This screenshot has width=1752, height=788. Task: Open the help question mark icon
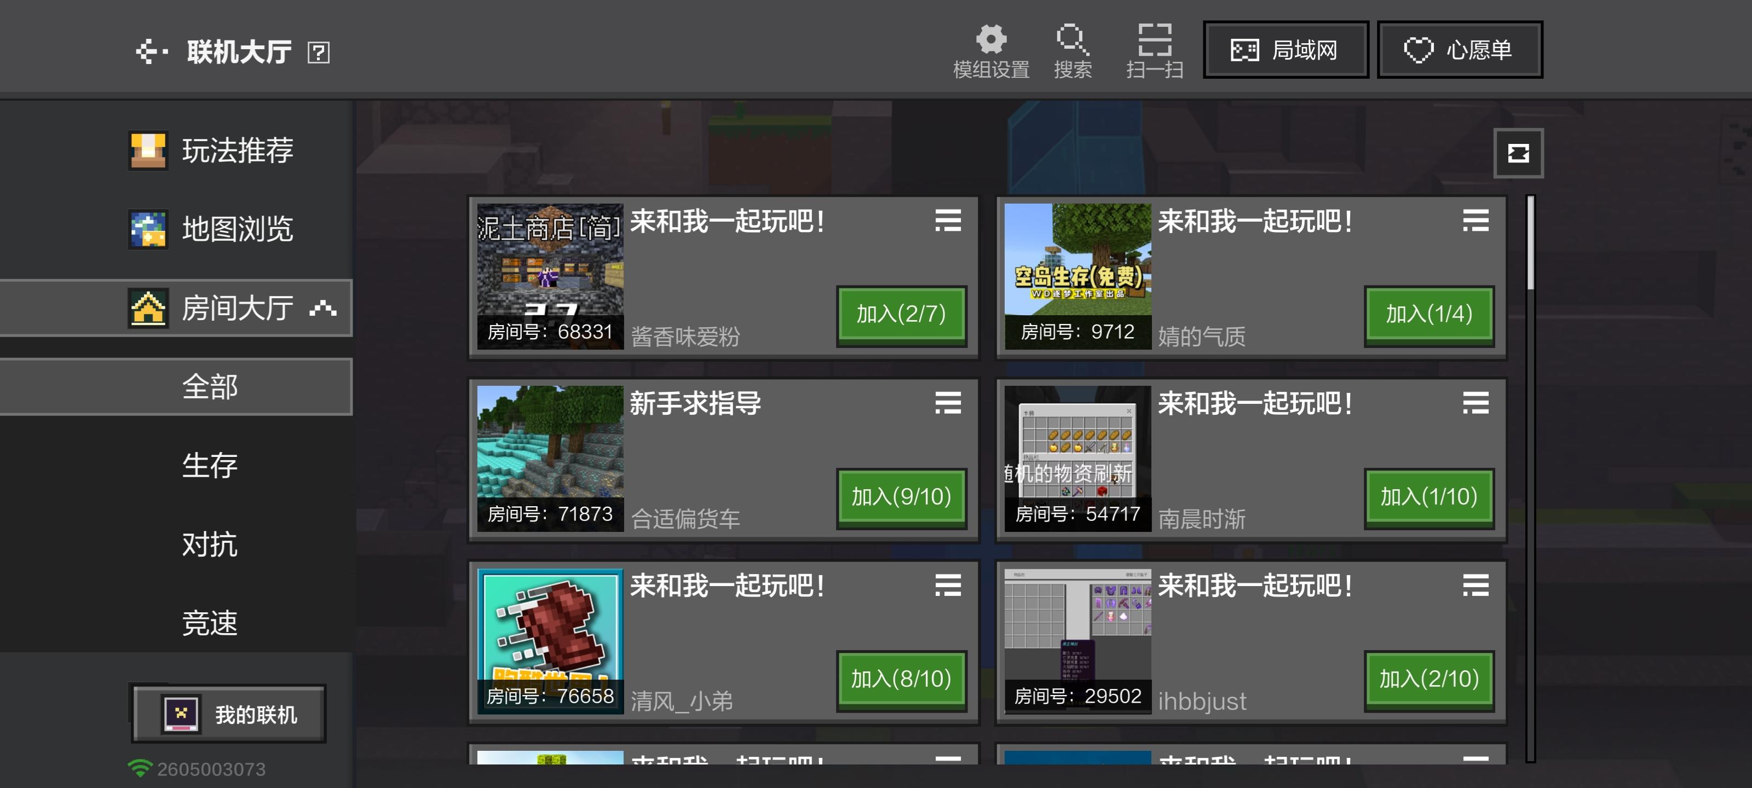pos(318,53)
